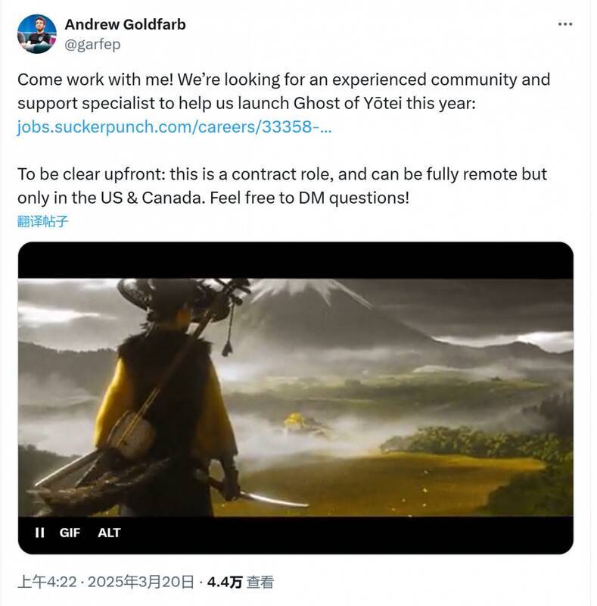Open the Ghost of Yōtei GIF media
Image resolution: width=597 pixels, height=606 pixels.
point(295,398)
